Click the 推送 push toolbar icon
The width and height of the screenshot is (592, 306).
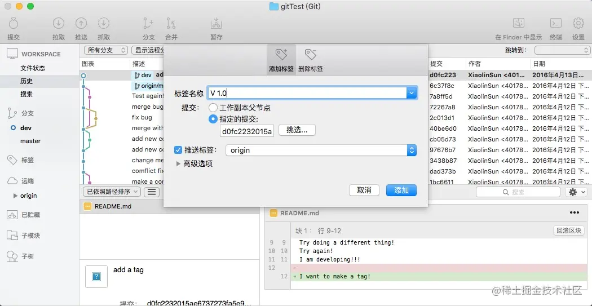pyautogui.click(x=81, y=24)
